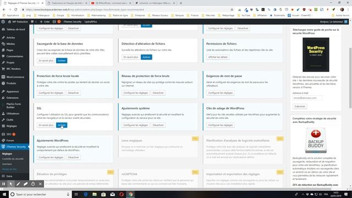Click the S'abonner button

300,106
